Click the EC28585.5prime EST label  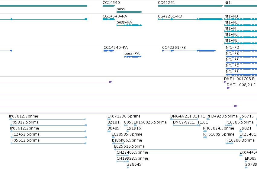point(127,134)
